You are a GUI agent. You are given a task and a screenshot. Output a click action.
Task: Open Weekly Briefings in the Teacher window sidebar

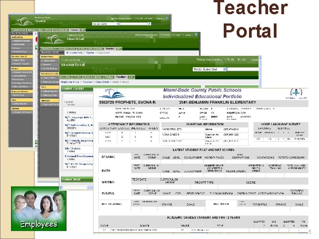click(22, 52)
